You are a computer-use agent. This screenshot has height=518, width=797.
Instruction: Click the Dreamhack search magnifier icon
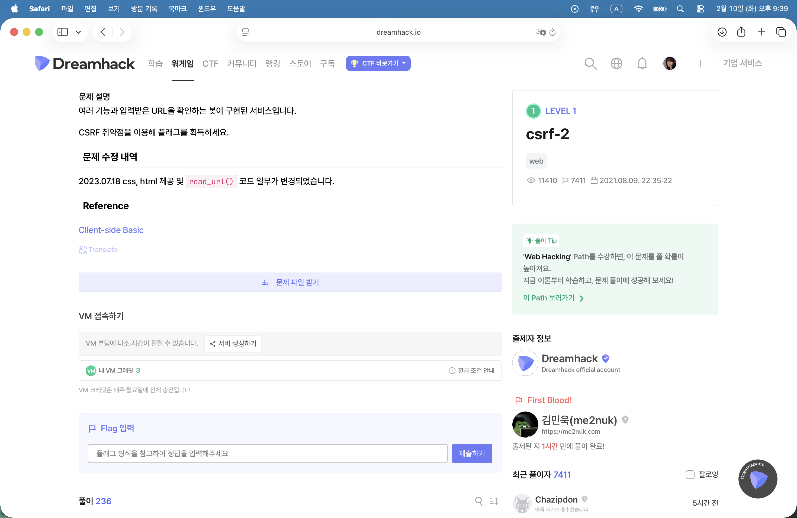[590, 64]
